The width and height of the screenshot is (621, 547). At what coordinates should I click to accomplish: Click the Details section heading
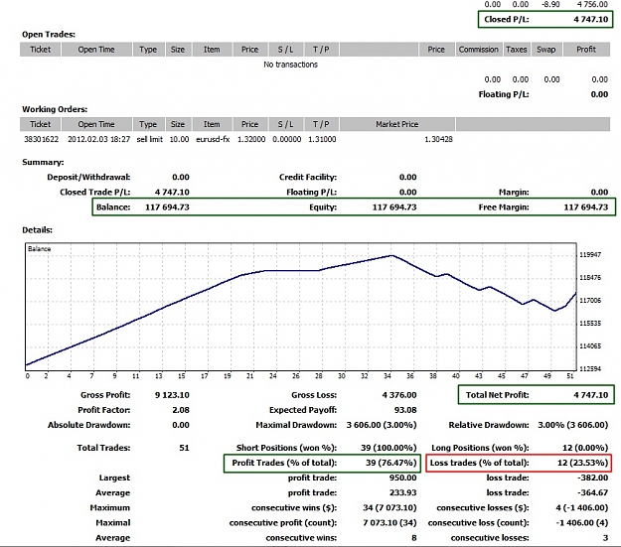pos(37,230)
